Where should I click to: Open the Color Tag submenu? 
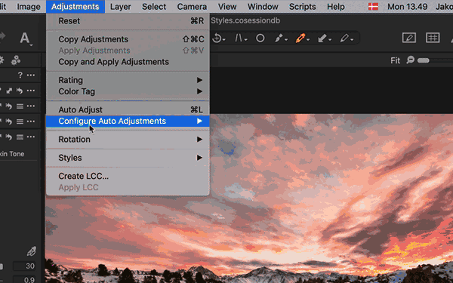tap(128, 91)
